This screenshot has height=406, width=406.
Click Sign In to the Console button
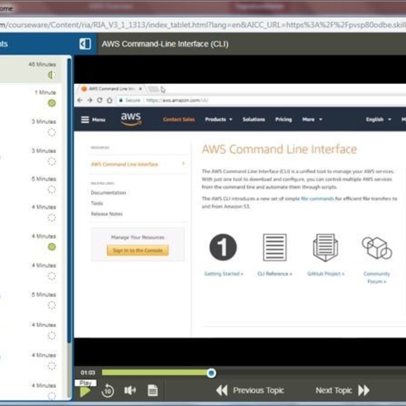tap(138, 250)
